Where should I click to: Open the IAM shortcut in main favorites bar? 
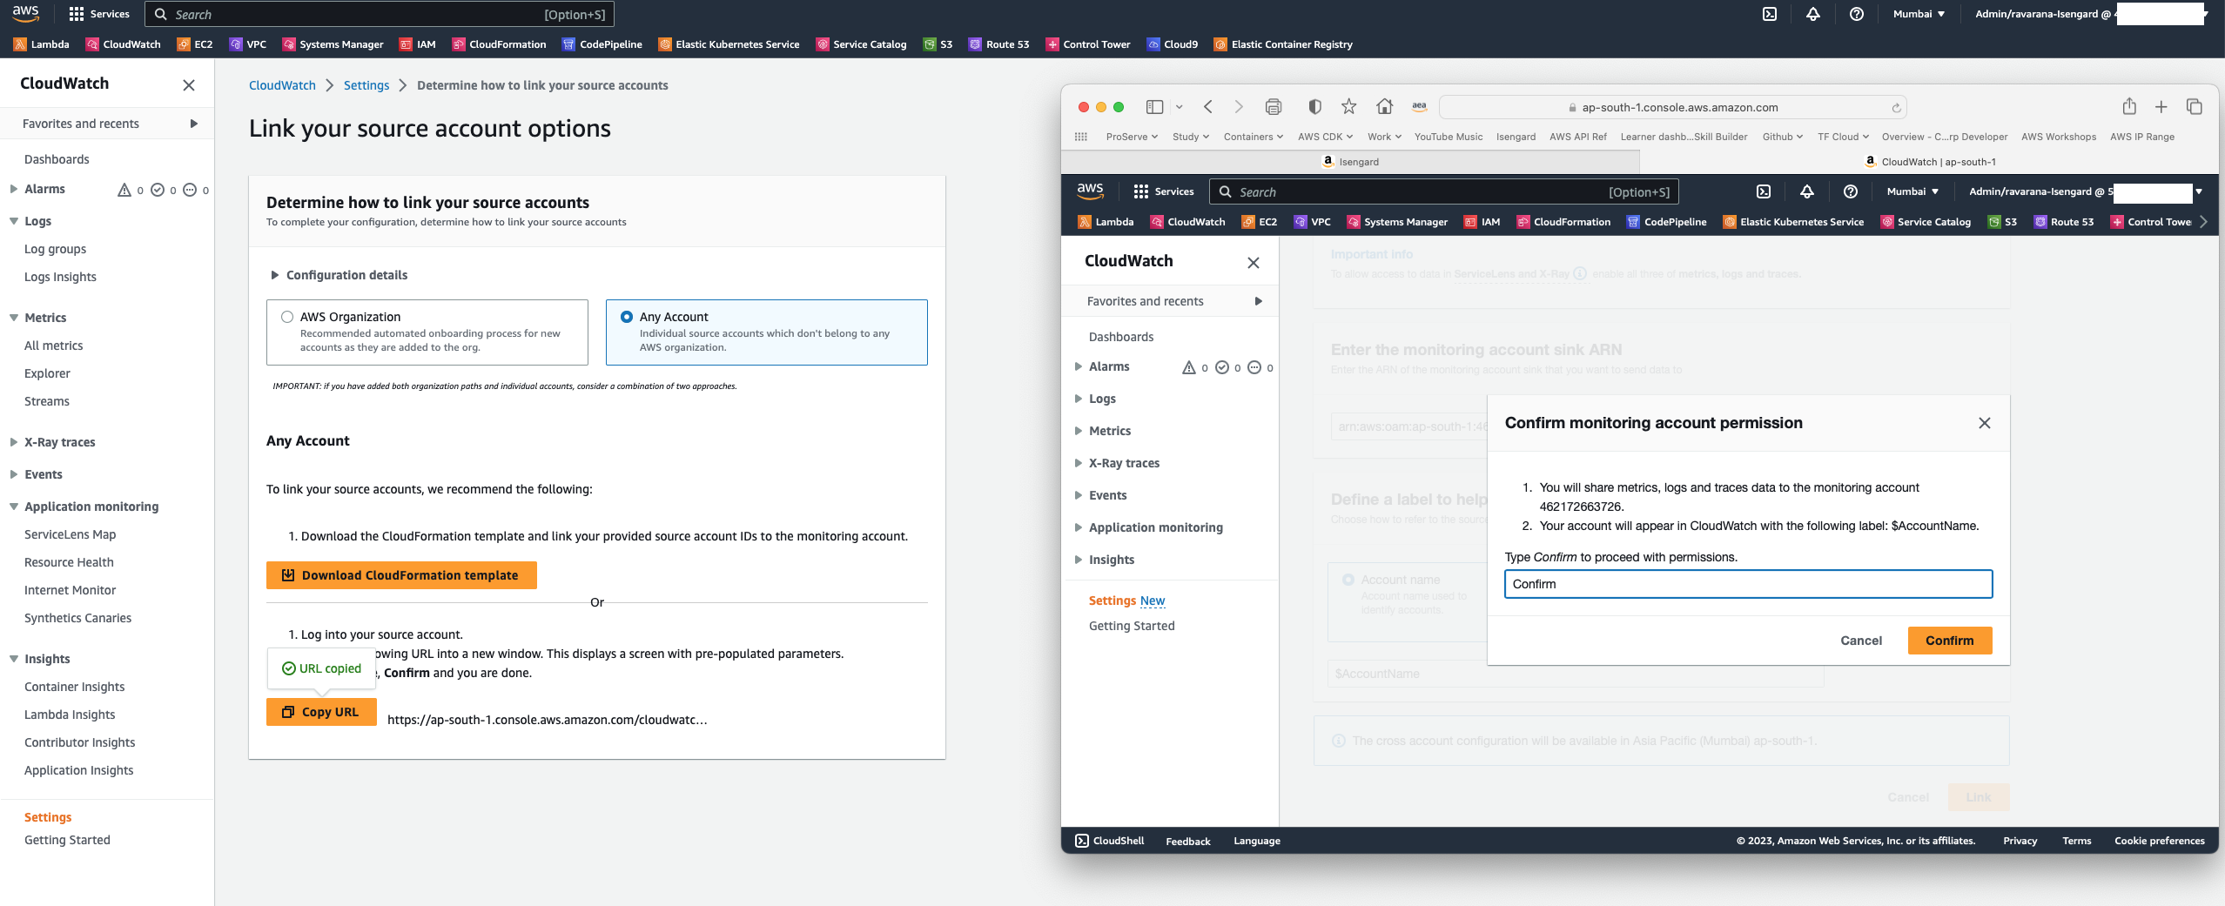tap(418, 44)
